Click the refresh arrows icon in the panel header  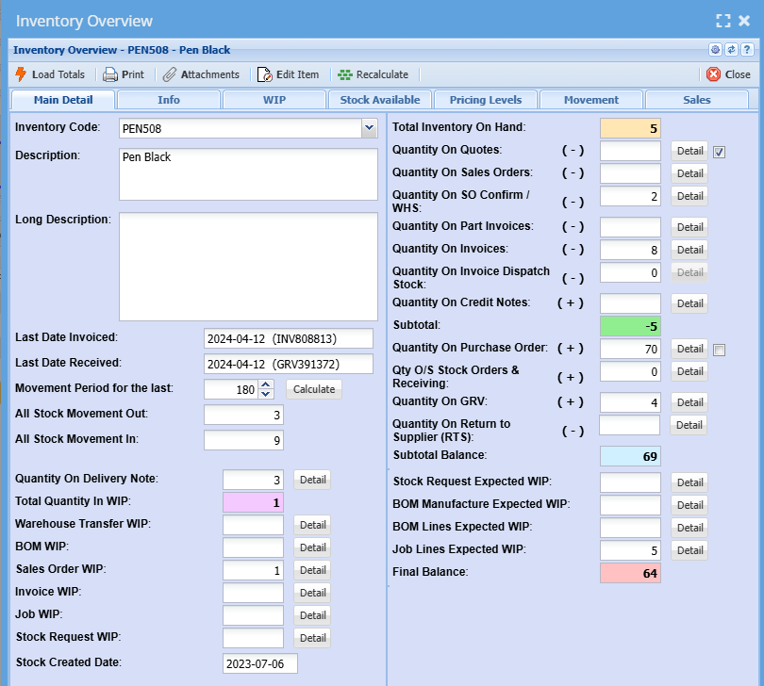[x=730, y=50]
